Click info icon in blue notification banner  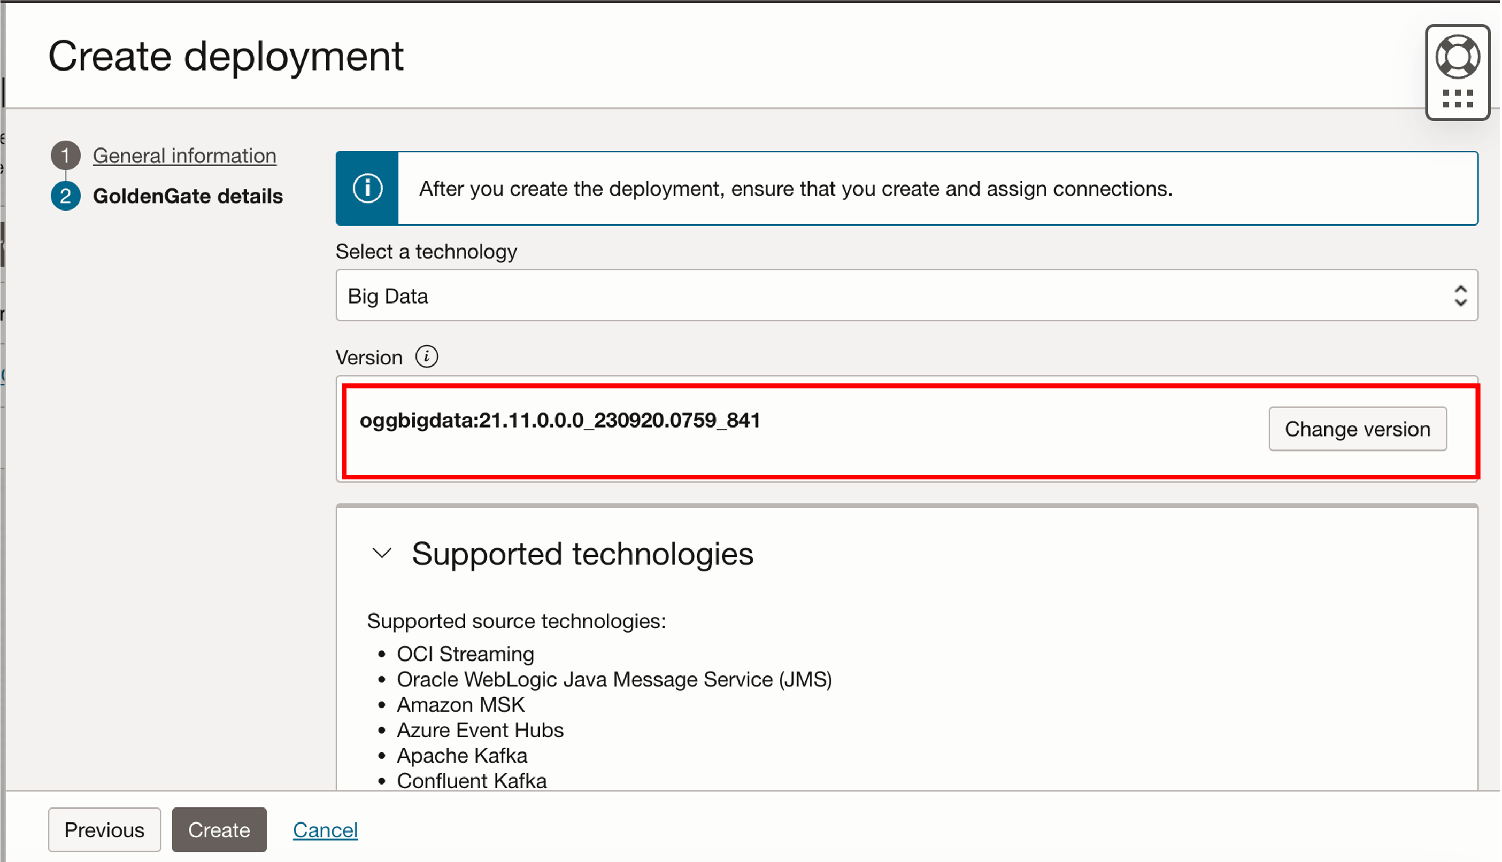tap(367, 188)
